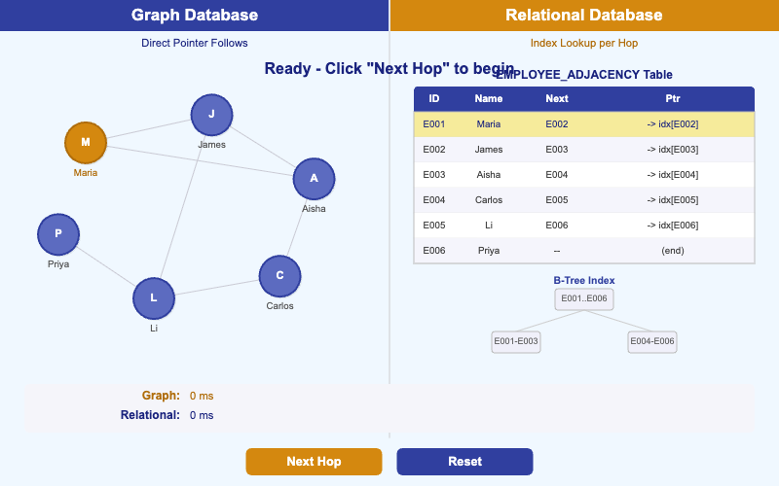The width and height of the screenshot is (779, 488).
Task: Select the James graph node
Action: (211, 115)
